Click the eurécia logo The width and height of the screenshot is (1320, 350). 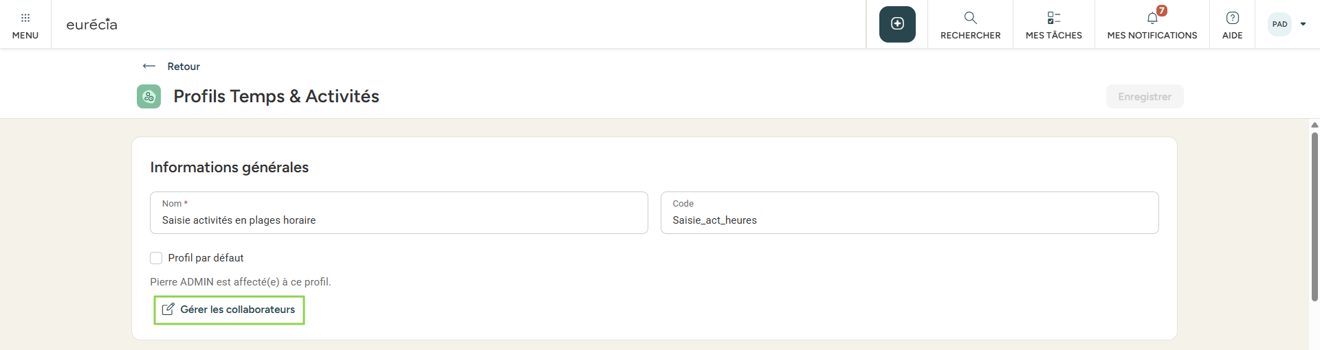tap(91, 25)
